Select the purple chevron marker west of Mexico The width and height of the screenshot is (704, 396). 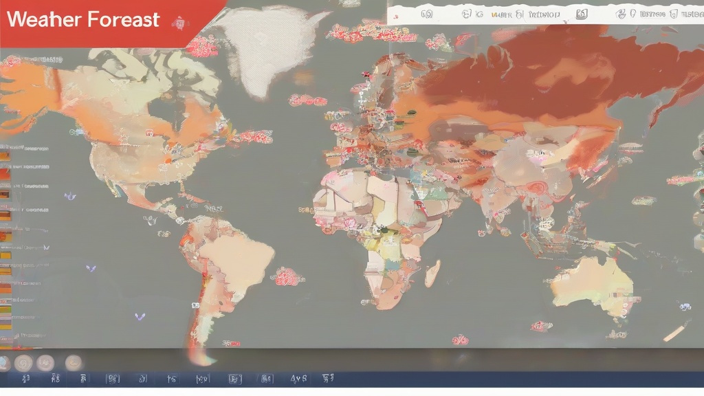69,197
